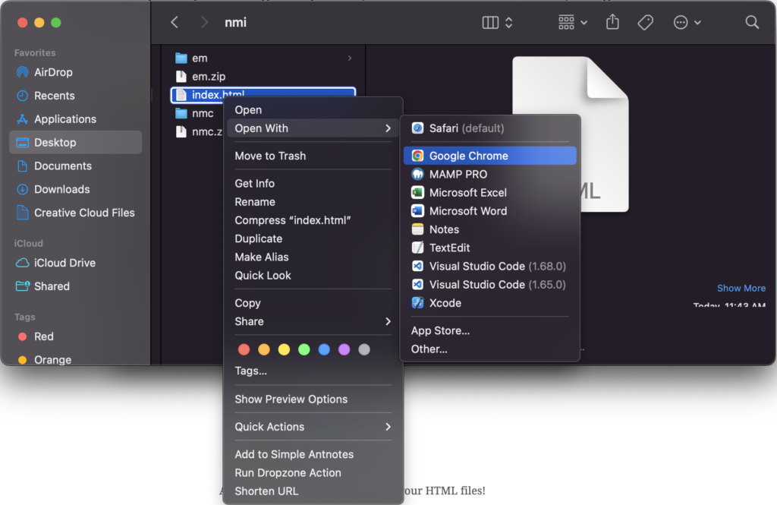This screenshot has width=777, height=505.
Task: Select iCloud Drive in the sidebar
Action: pyautogui.click(x=64, y=263)
